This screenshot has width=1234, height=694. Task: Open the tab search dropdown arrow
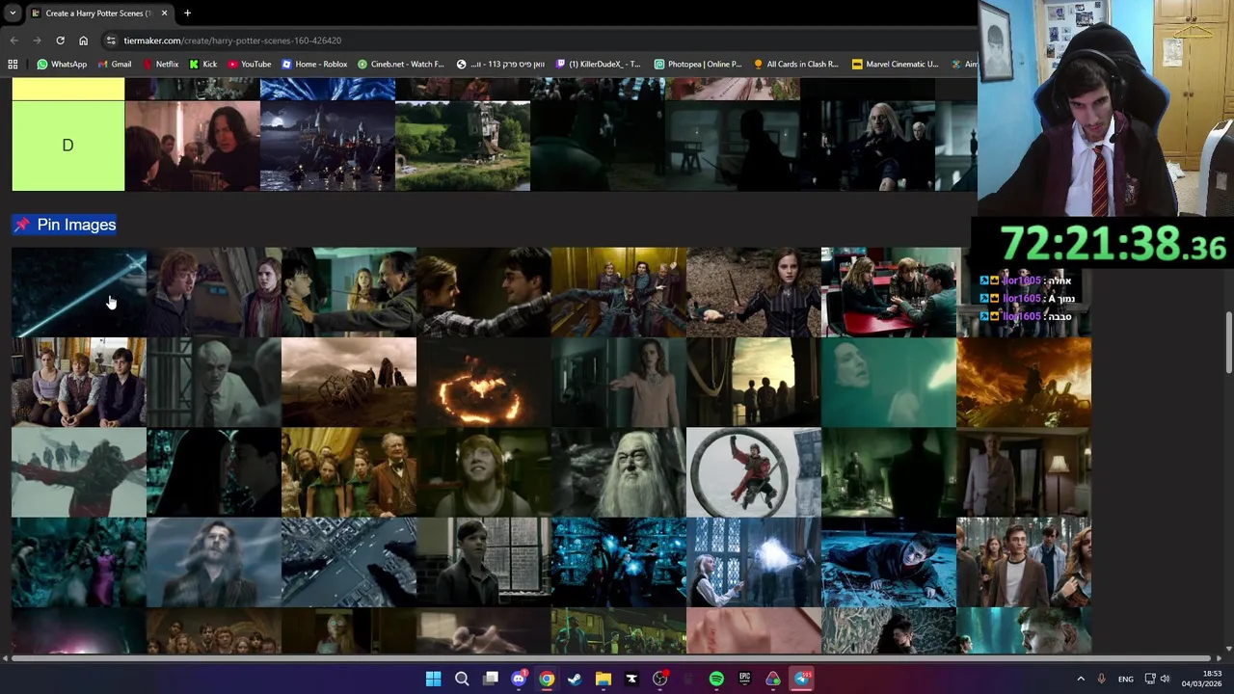click(x=13, y=13)
